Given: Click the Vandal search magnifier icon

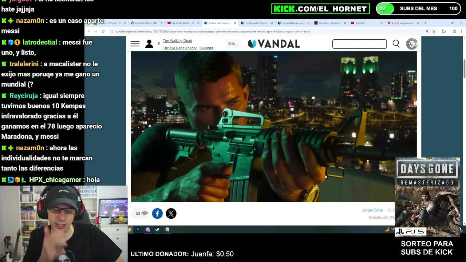Looking at the screenshot, I should pos(396,44).
